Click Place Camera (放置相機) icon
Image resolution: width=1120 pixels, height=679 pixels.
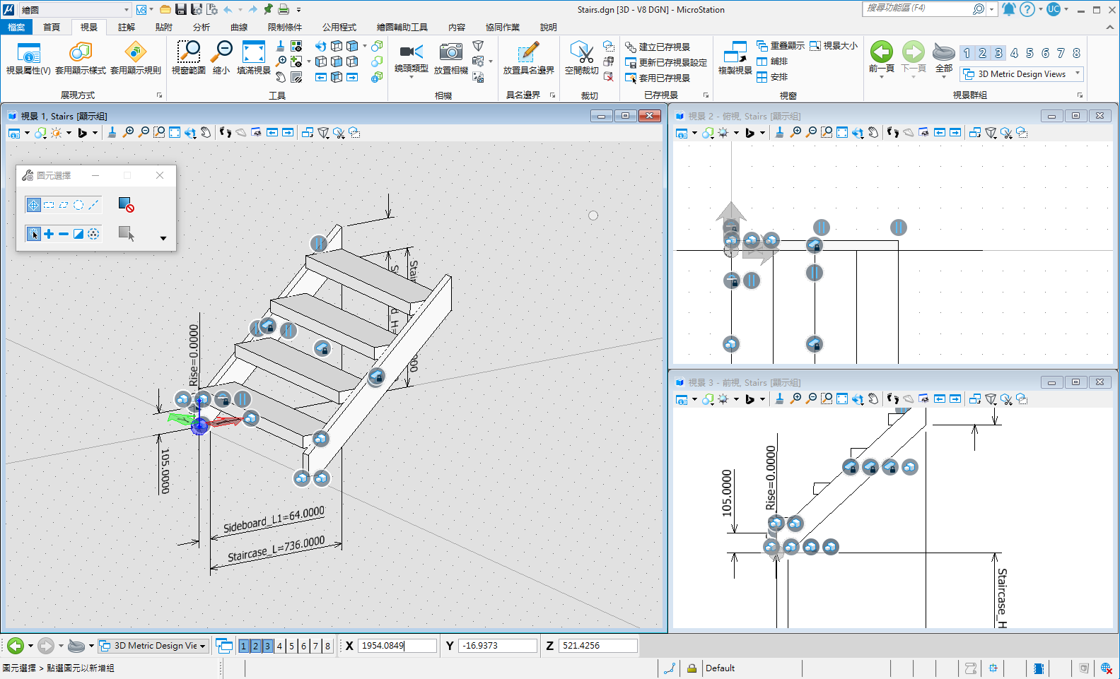pos(450,52)
